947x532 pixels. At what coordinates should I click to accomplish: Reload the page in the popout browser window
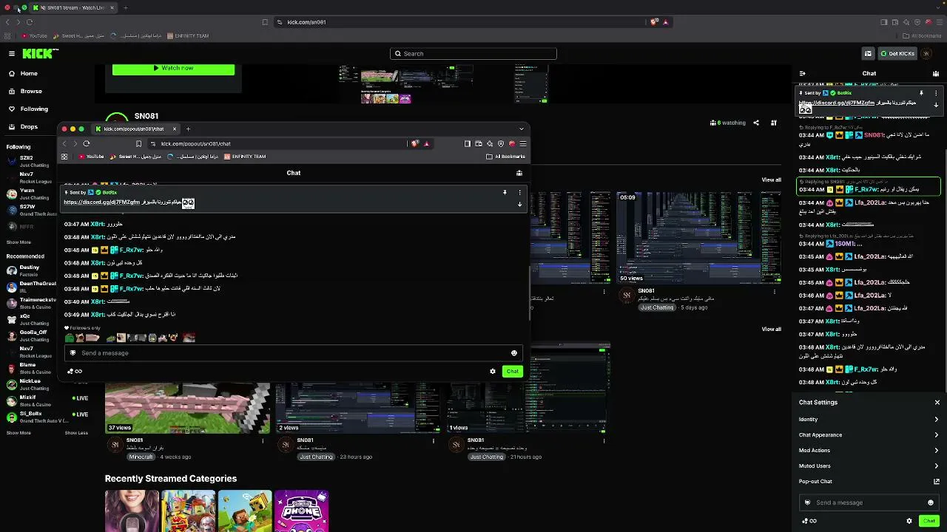87,143
